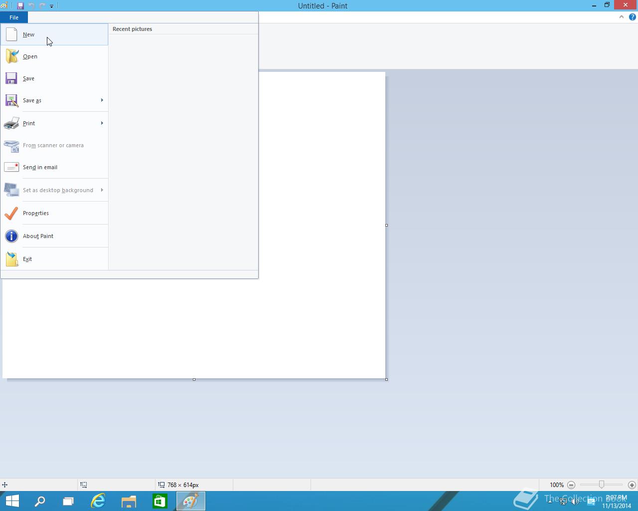Click the Properties checkmark icon
Screen dimensions: 638x511
11,213
